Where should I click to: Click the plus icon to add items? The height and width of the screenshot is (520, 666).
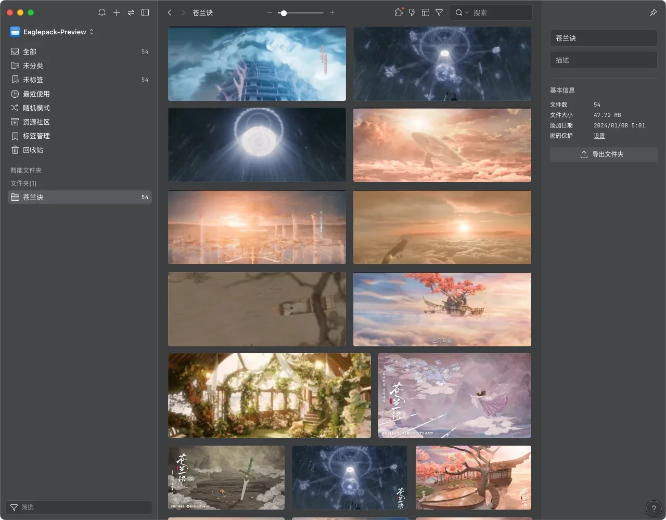pos(117,12)
